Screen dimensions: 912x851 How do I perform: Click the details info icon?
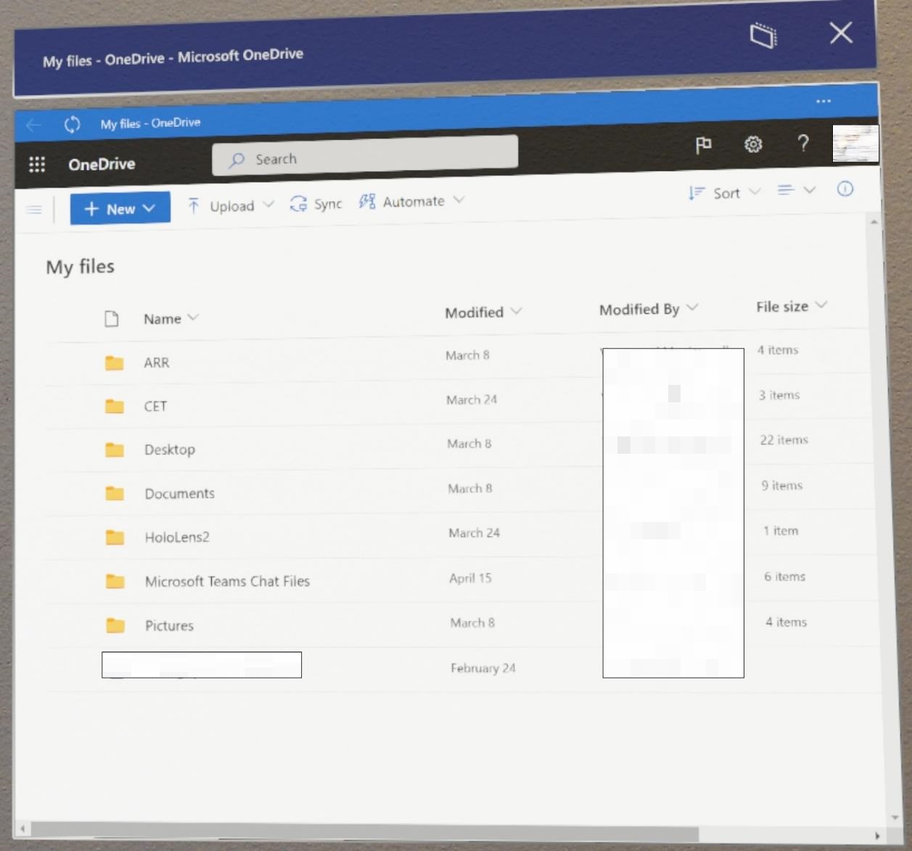click(845, 190)
